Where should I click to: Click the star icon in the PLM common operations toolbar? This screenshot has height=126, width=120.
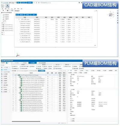pyautogui.click(x=49, y=66)
